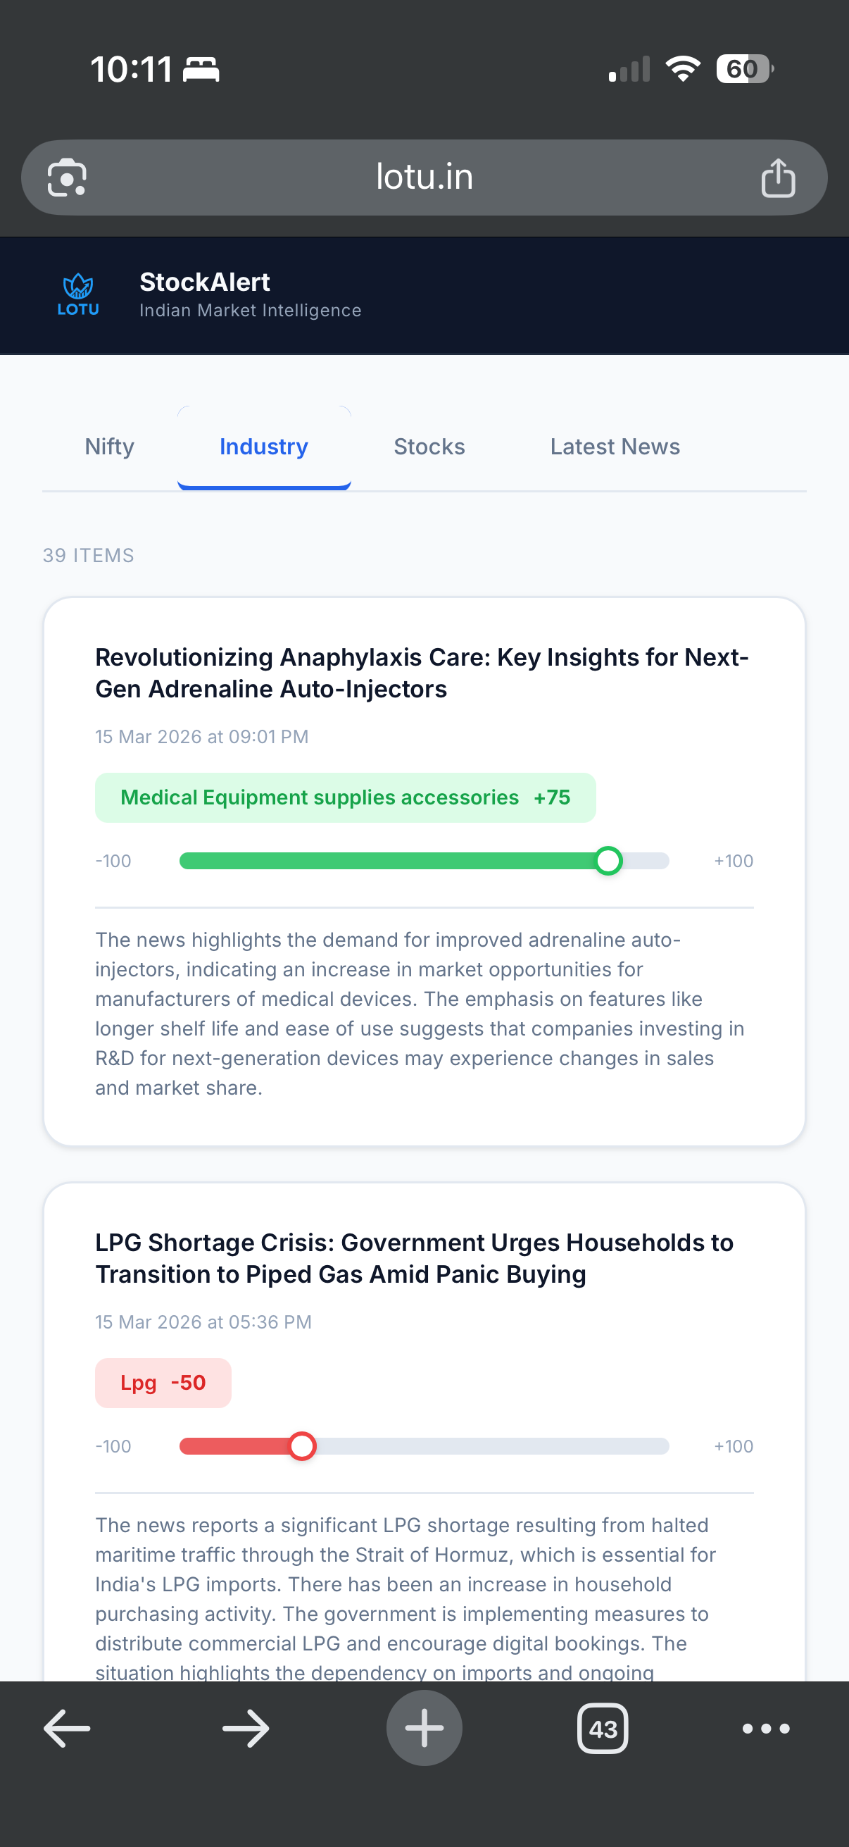849x1847 pixels.
Task: Click the red -50 sentiment slider handle
Action: point(301,1445)
